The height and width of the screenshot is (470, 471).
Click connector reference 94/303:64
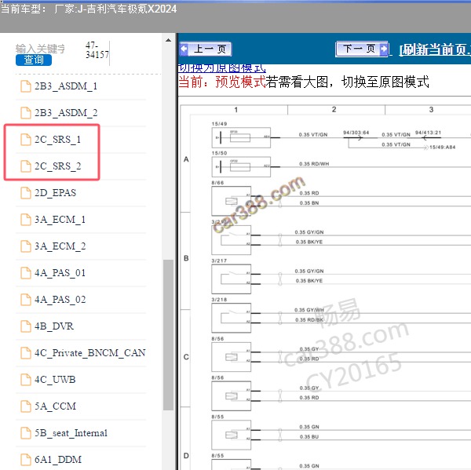(356, 133)
